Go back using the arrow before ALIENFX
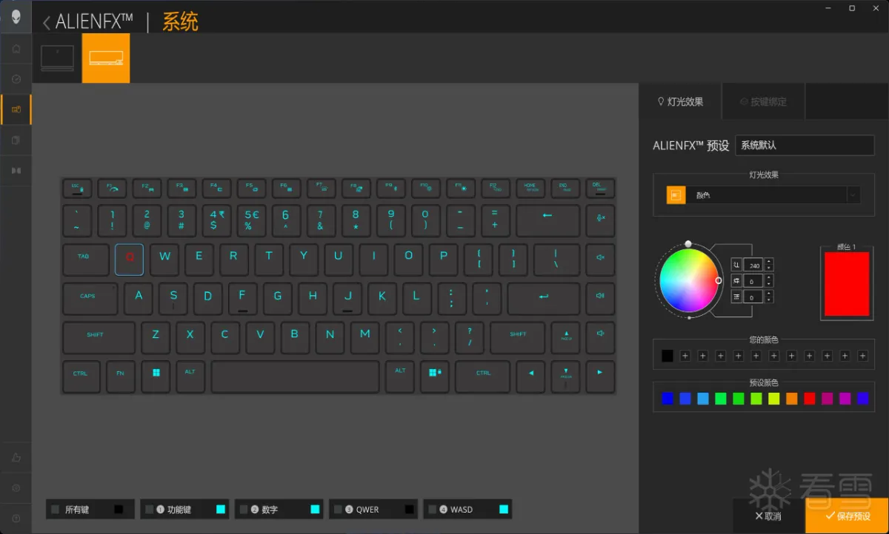The image size is (889, 534). [x=47, y=22]
